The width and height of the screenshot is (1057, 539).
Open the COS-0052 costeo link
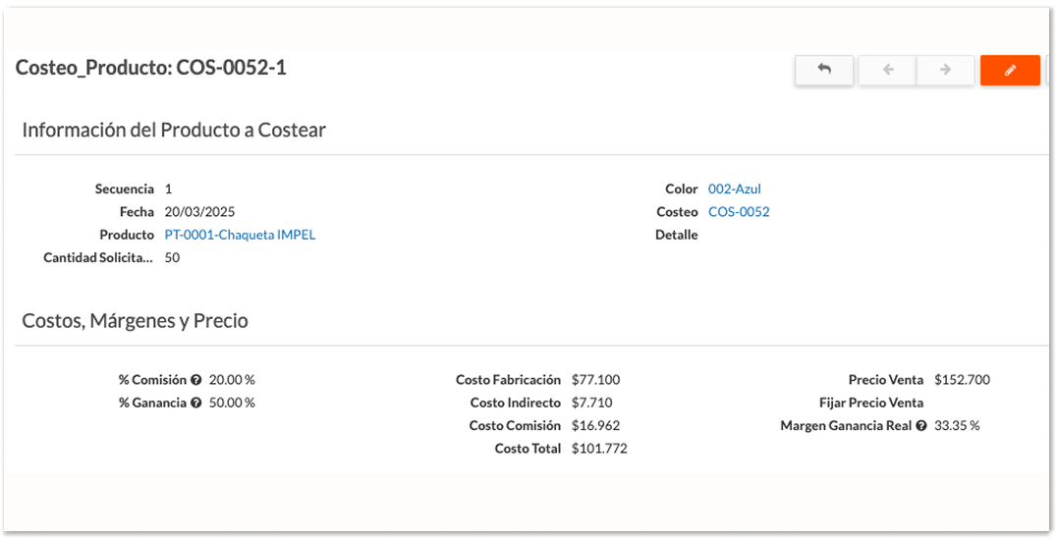click(739, 212)
